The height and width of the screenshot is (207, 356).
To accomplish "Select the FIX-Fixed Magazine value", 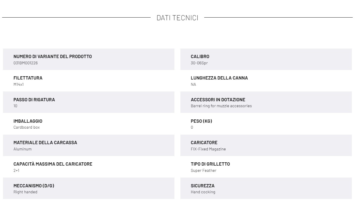I will [208, 149].
